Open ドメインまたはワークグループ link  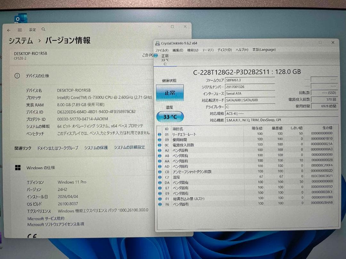(x=58, y=148)
